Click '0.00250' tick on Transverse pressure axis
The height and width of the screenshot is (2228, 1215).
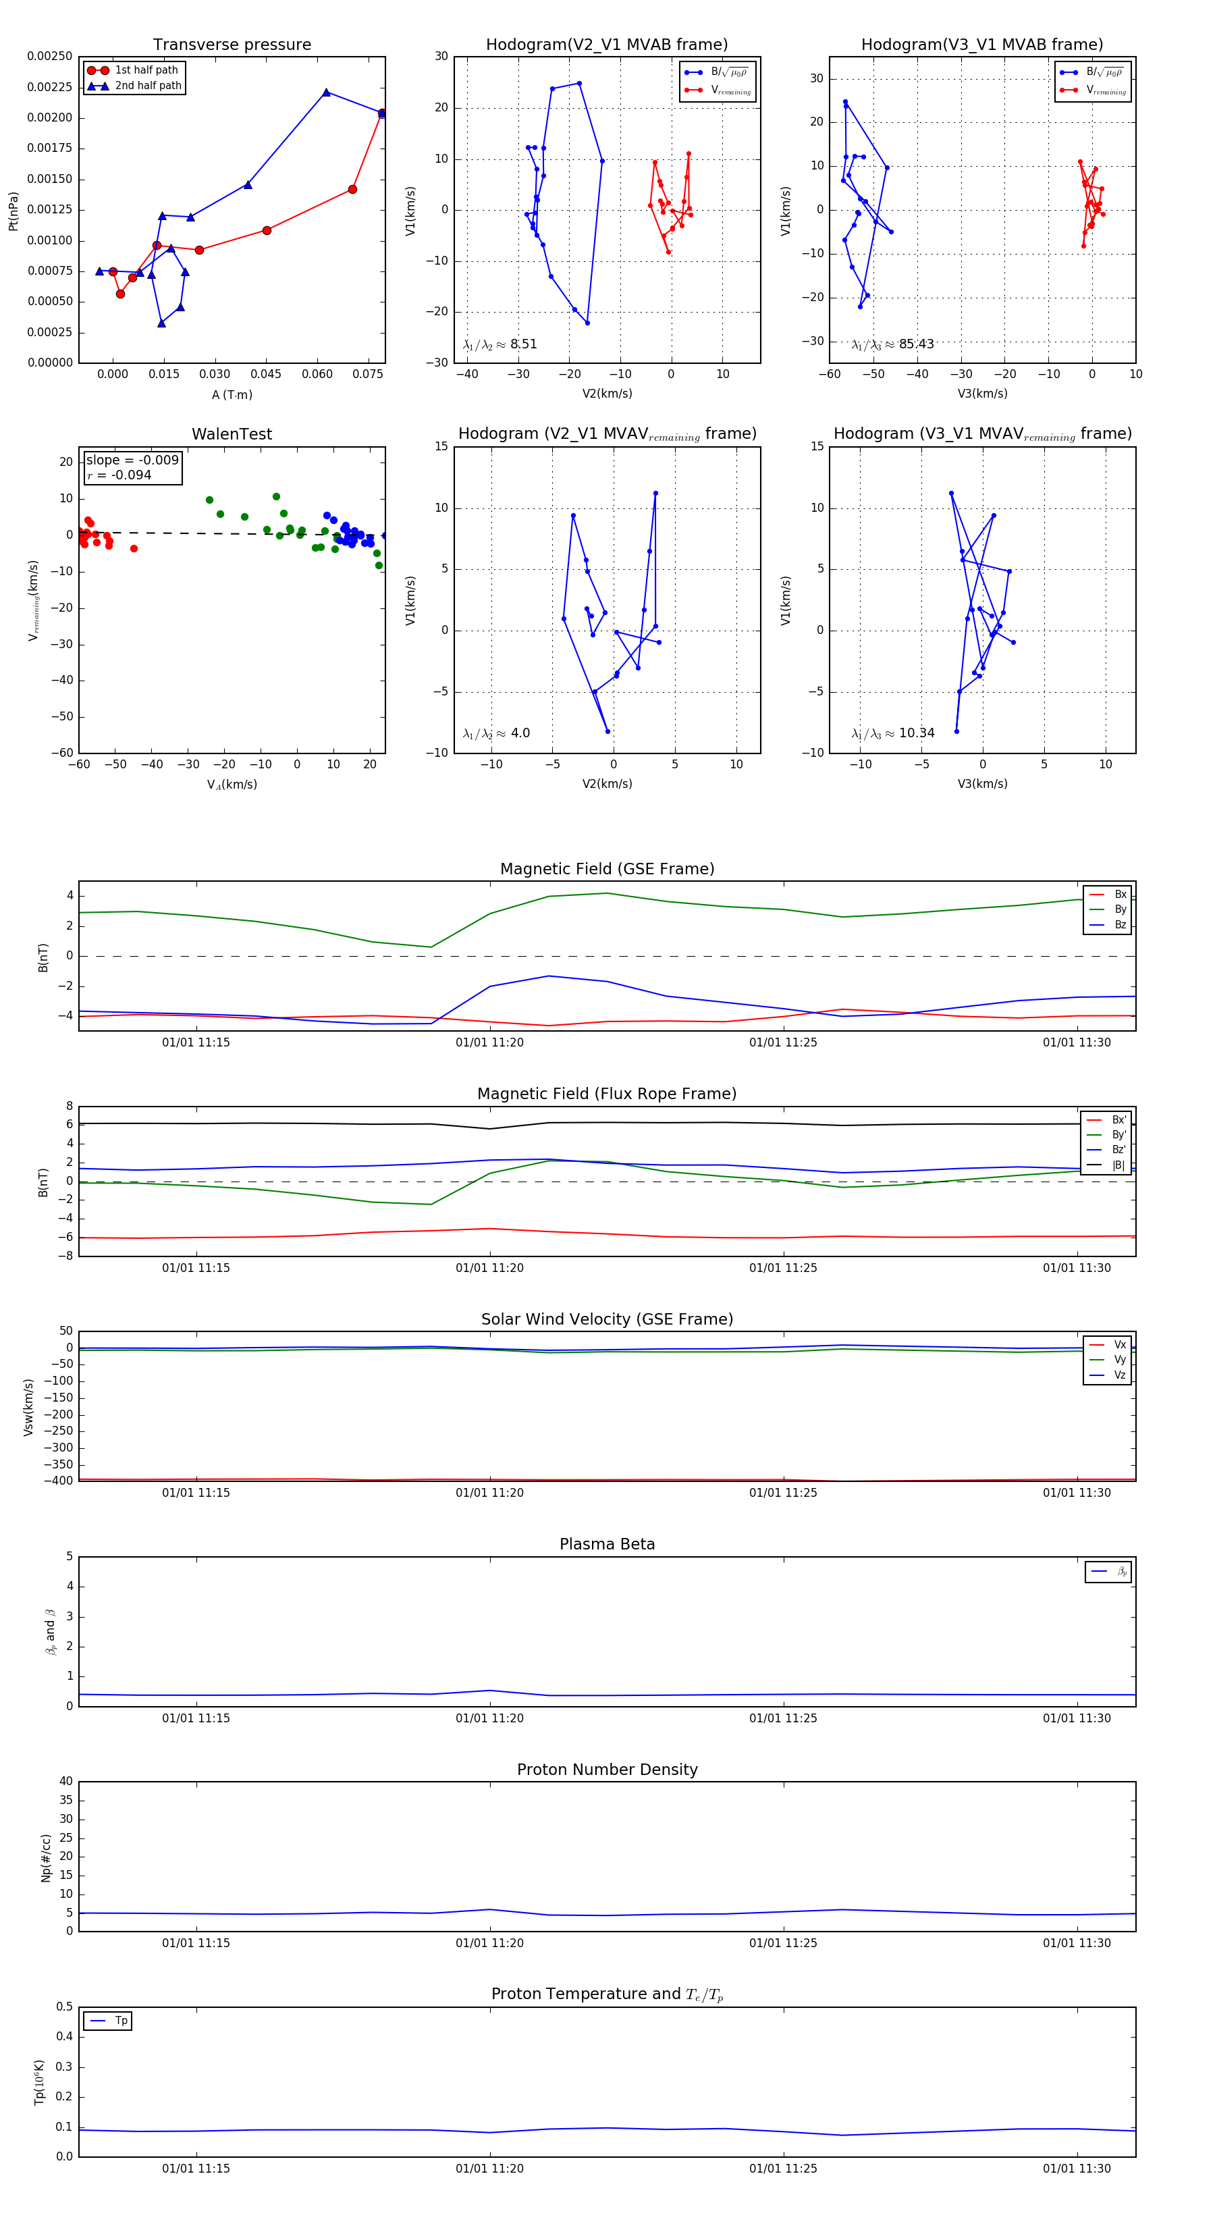[x=49, y=56]
